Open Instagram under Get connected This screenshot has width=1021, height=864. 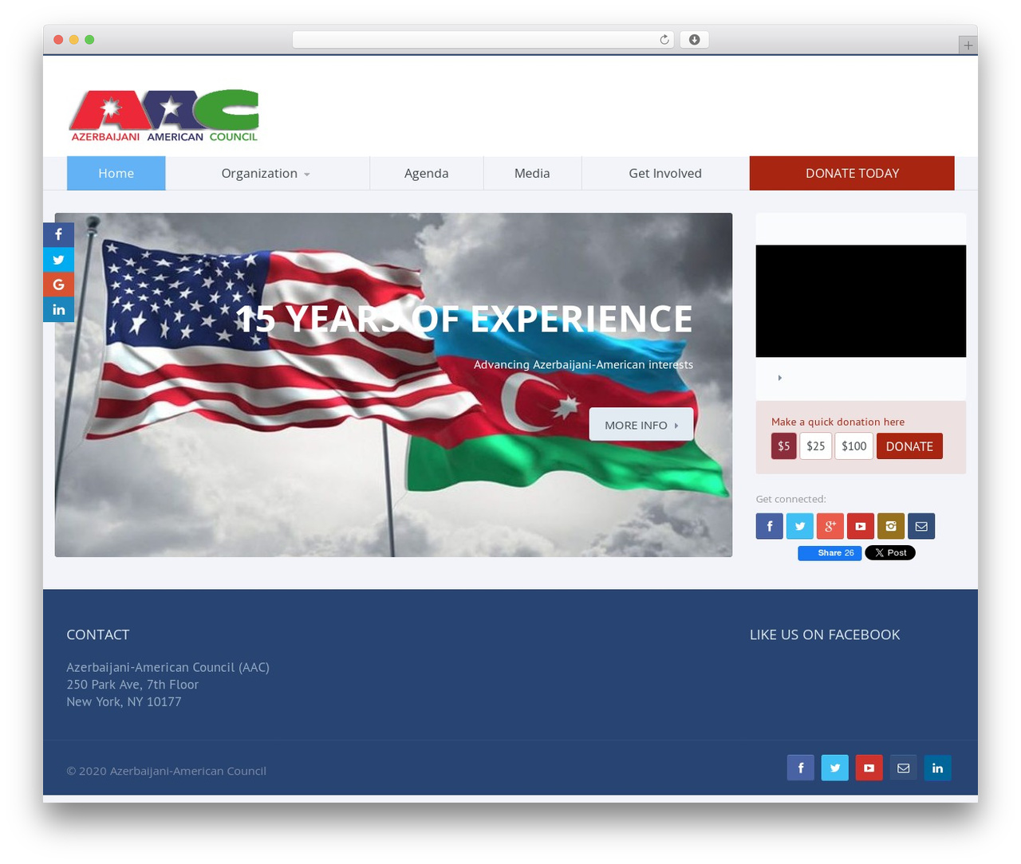click(x=891, y=526)
